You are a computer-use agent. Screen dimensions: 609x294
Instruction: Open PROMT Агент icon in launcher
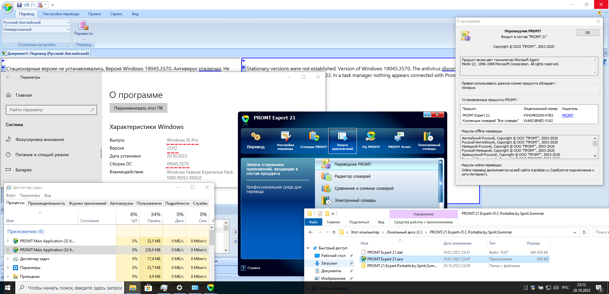pyautogui.click(x=399, y=141)
